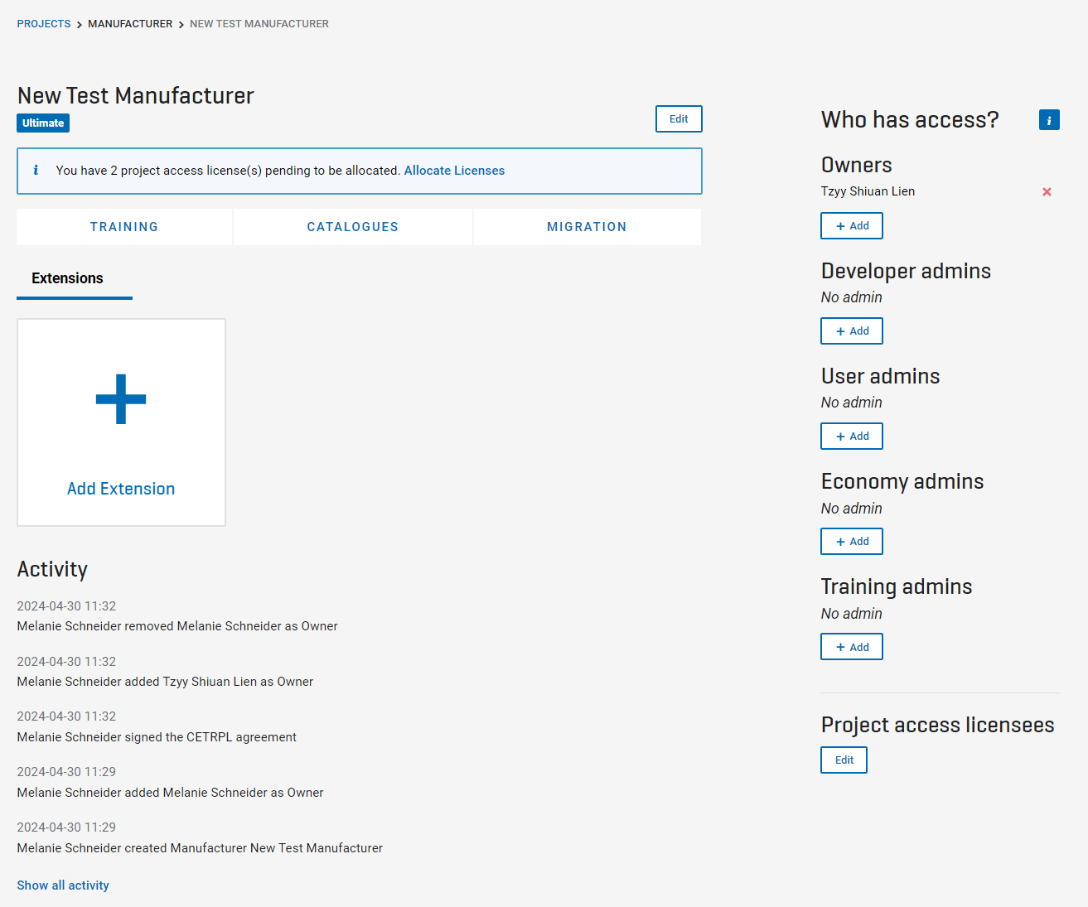Click the NEW TEST MANUFACTURER breadcrumb text

(x=259, y=24)
